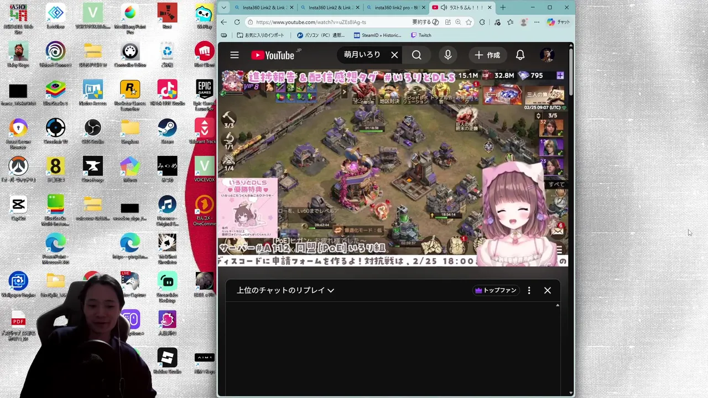The width and height of the screenshot is (708, 398).
Task: Close the live chat replay panel
Action: [548, 290]
